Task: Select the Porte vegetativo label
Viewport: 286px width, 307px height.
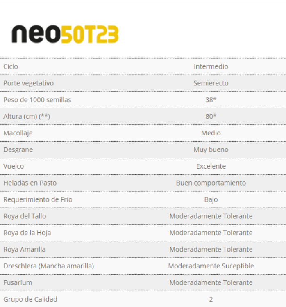Action: coord(28,83)
